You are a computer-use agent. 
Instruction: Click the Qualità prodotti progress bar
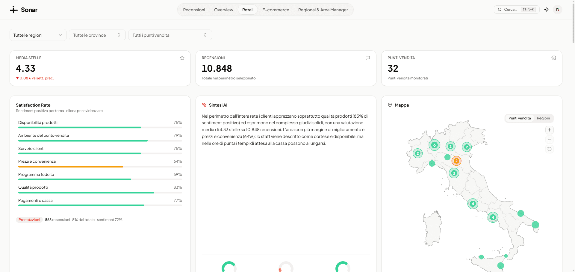pos(100,193)
